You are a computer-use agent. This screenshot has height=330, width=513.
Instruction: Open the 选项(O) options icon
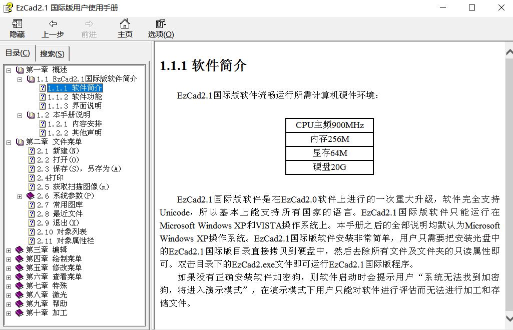[x=161, y=24]
